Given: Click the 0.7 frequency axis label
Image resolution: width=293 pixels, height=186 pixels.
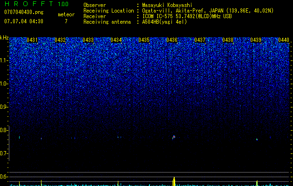Looking at the screenshot, I should click(4, 153).
